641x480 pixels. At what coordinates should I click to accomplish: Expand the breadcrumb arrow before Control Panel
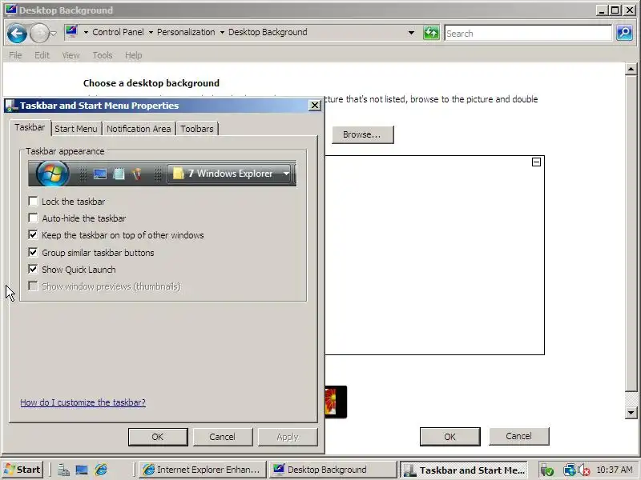(x=86, y=32)
